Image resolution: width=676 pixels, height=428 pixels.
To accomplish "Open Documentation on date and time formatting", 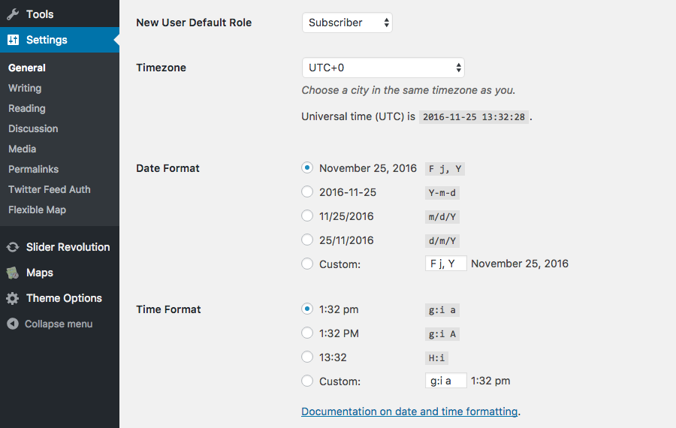I will point(409,411).
